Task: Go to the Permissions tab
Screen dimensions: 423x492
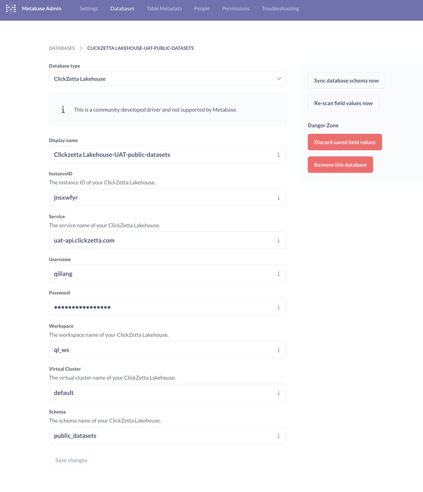Action: click(236, 8)
